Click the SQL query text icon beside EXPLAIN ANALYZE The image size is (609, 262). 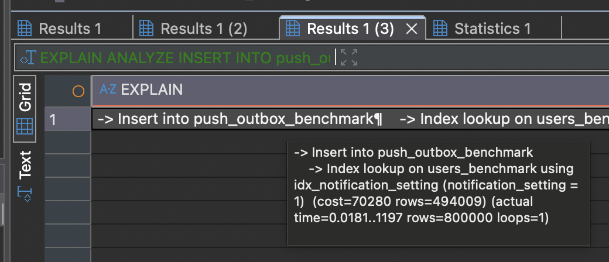coord(28,58)
